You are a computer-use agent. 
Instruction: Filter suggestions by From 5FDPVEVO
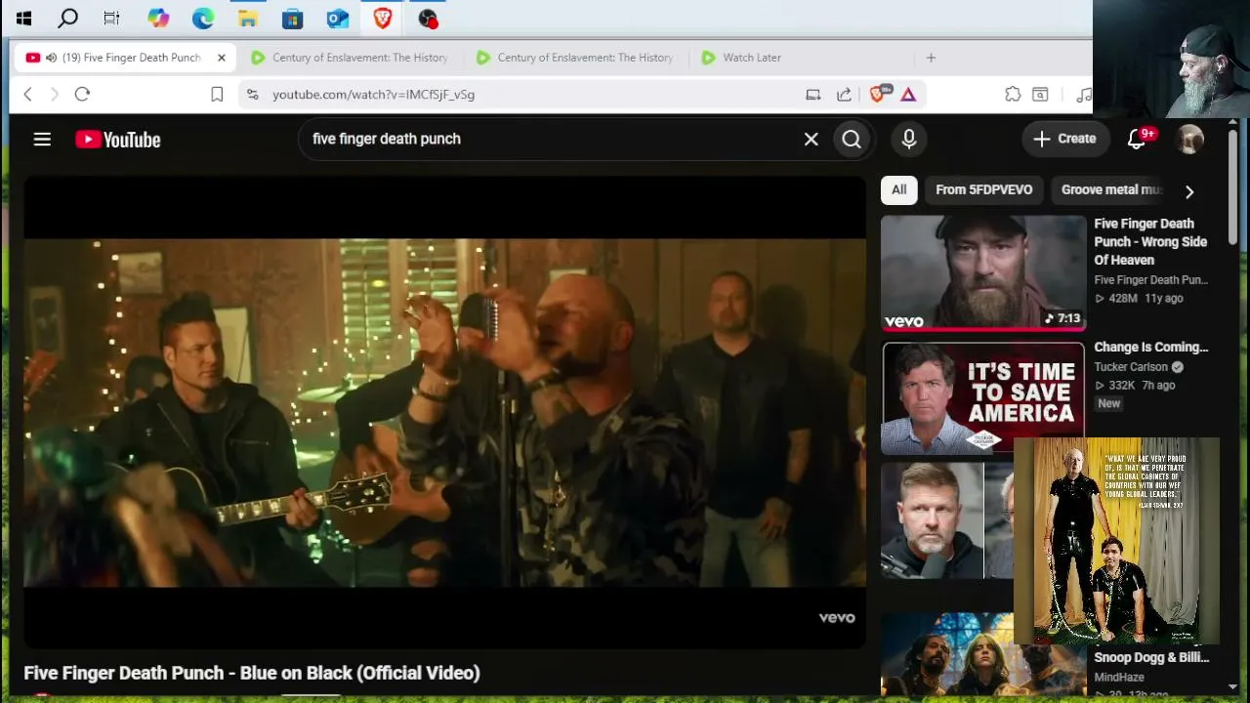[x=983, y=189]
